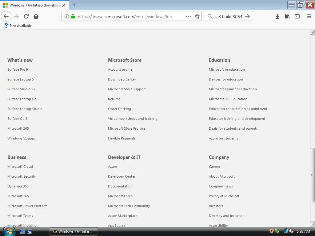Open Azure for students link
The height and width of the screenshot is (236, 315).
223,138
